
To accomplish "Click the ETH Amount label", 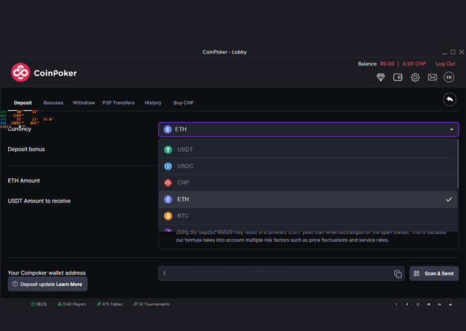I will click(x=24, y=181).
